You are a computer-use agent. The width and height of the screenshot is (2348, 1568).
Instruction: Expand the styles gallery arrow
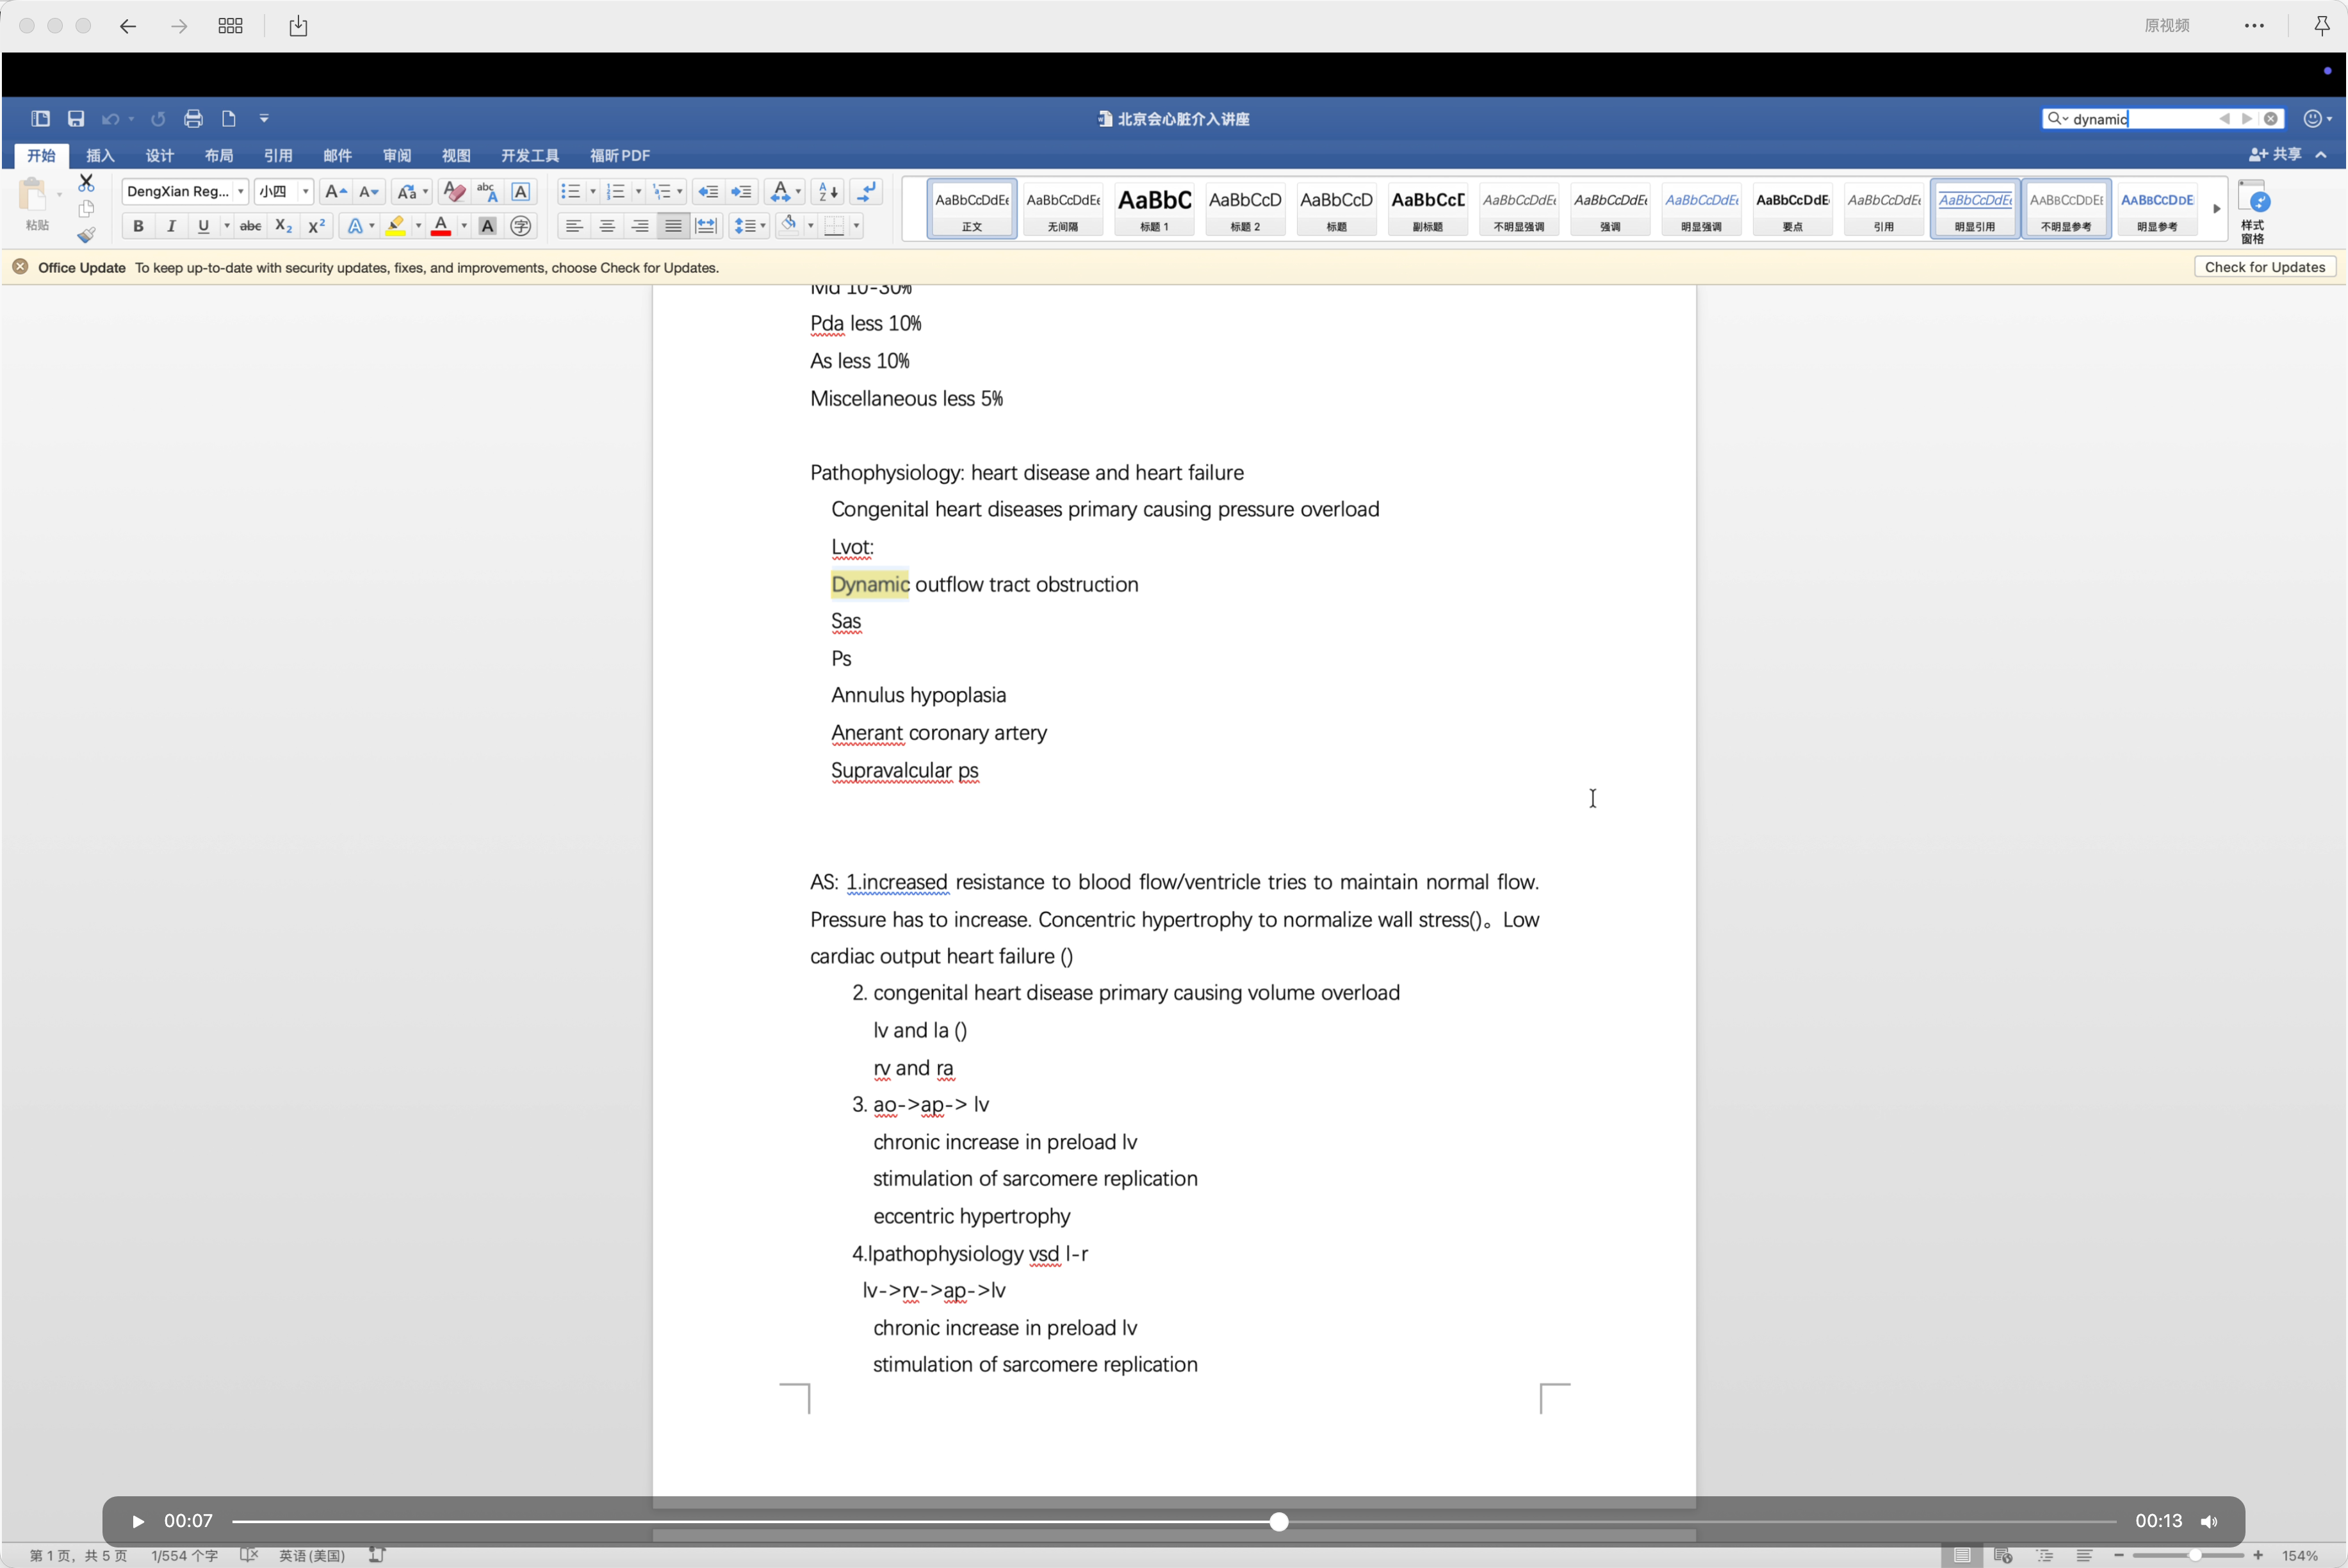[x=2216, y=209]
